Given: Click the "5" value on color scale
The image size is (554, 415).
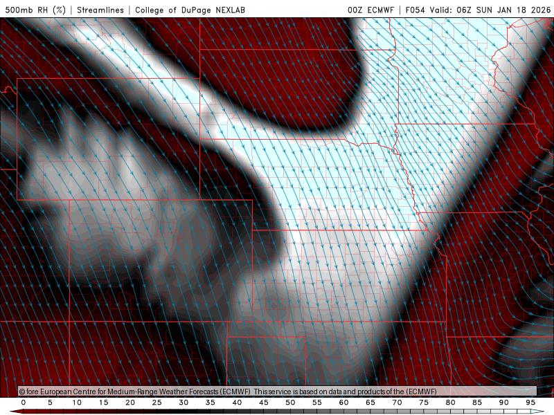Looking at the screenshot, I should (x=50, y=403).
